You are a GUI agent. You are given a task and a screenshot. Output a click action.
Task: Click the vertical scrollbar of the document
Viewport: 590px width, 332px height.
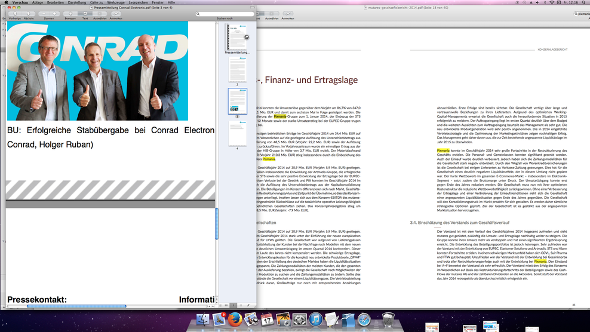[x=217, y=223]
